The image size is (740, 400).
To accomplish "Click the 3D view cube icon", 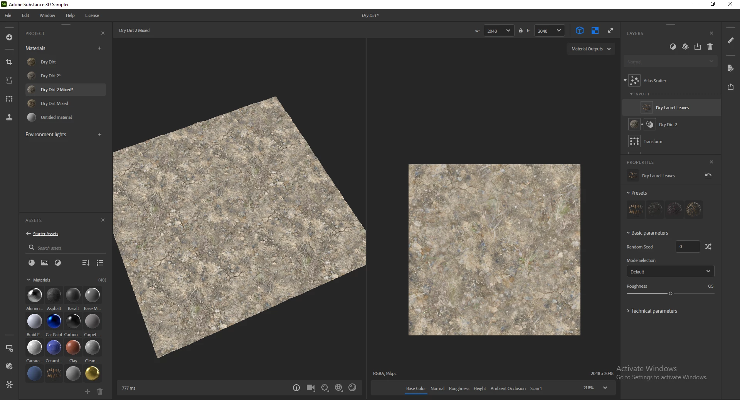I will (579, 31).
